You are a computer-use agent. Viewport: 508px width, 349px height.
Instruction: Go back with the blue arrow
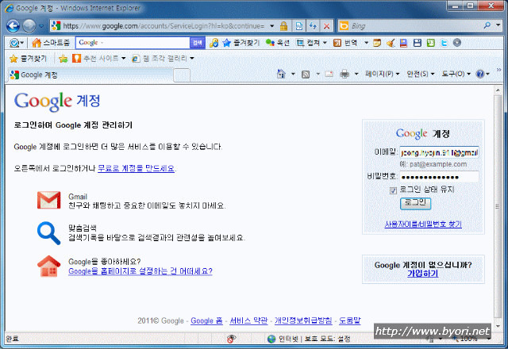tap(13, 26)
